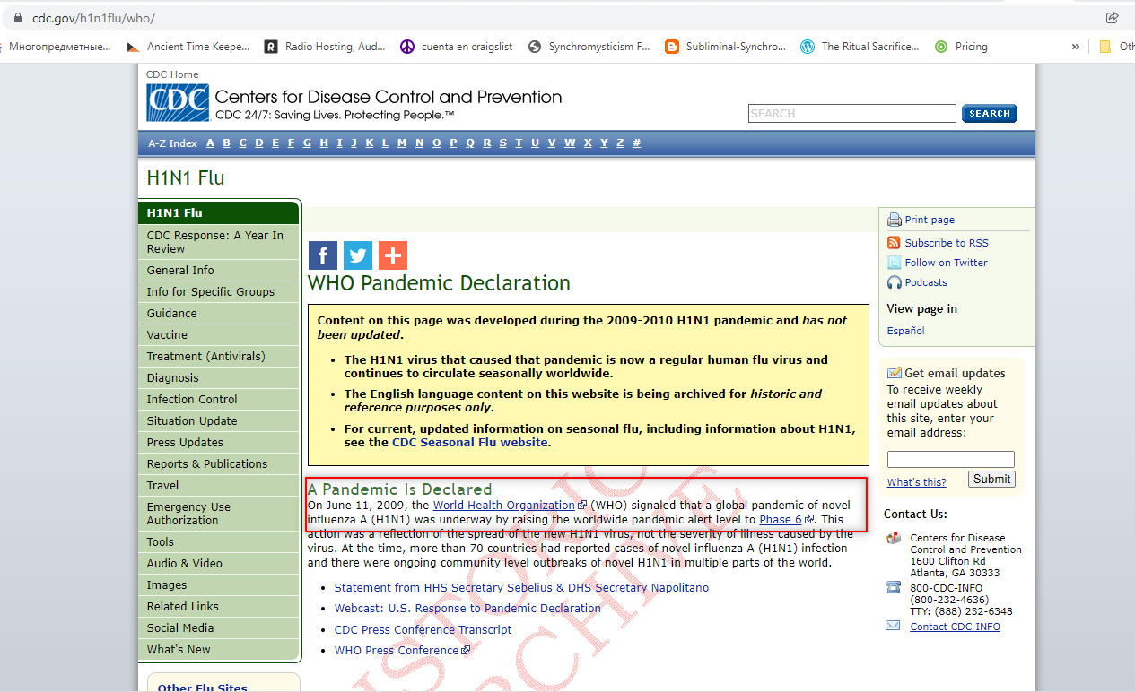Open CDC Press Conference Transcript link
1135x692 pixels.
click(423, 630)
